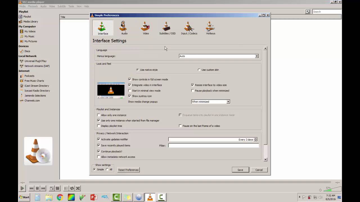Toggle fullscreen video button

51,189
